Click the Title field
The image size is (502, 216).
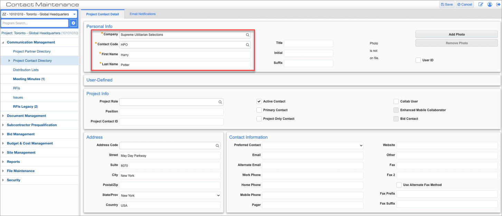coord(309,43)
